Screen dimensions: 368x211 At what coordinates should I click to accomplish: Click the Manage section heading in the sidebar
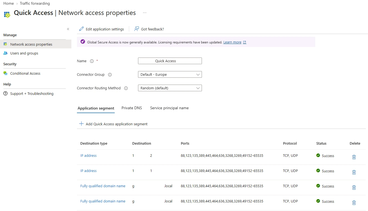(x=10, y=35)
